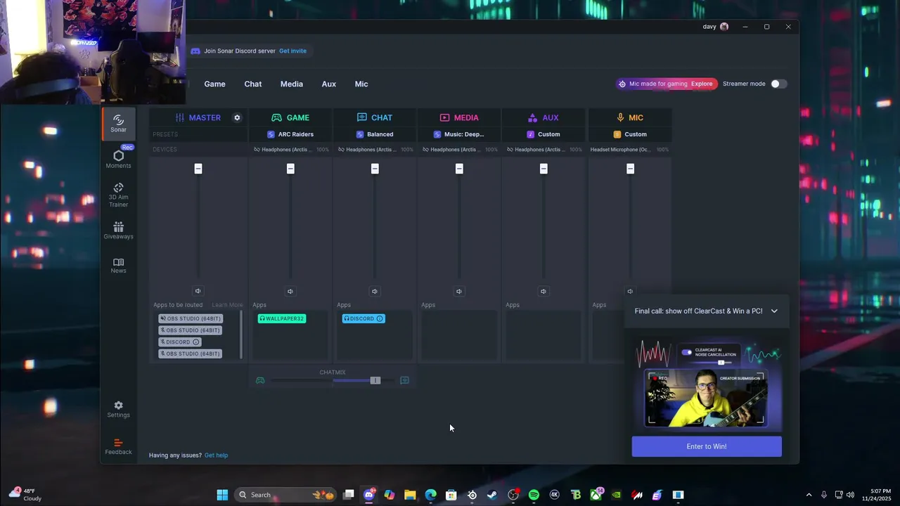Click the ChatMix balance slider handle

pos(375,380)
